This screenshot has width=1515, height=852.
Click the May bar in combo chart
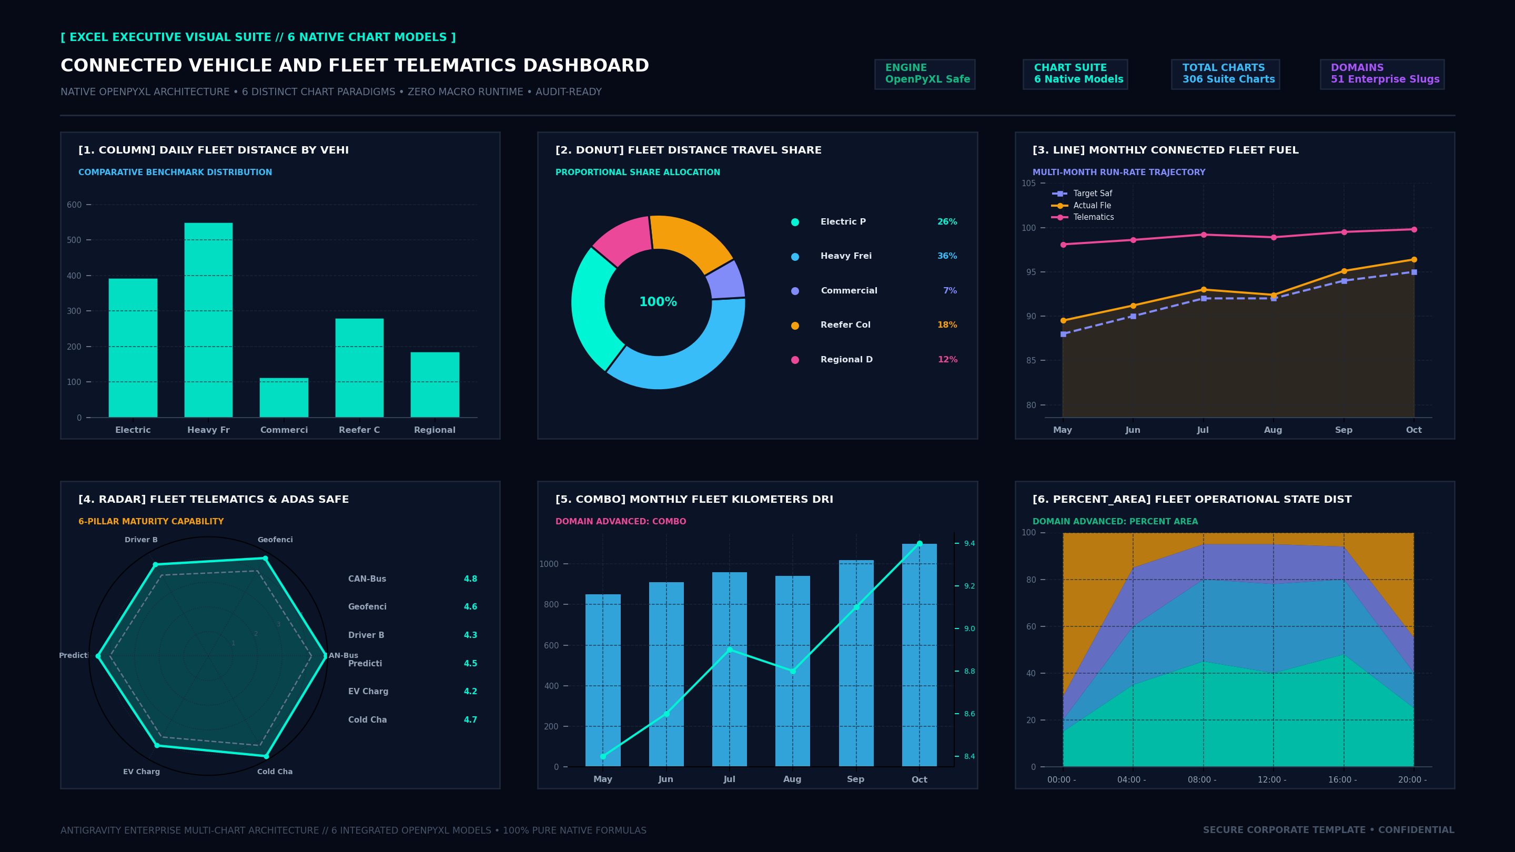tap(603, 681)
